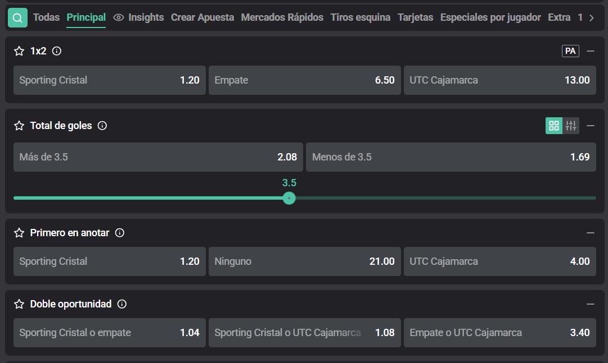The height and width of the screenshot is (363, 608).
Task: Open the Extra tab
Action: [559, 17]
